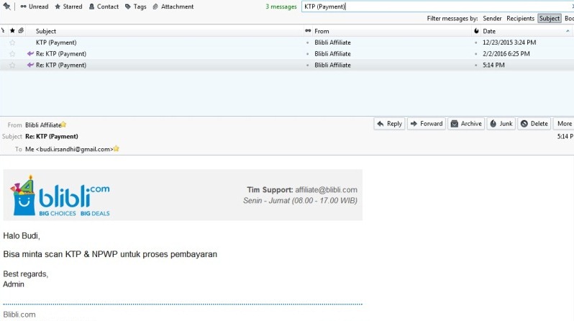The width and height of the screenshot is (574, 321).
Task: Filter messages by Sender
Action: coord(492,18)
